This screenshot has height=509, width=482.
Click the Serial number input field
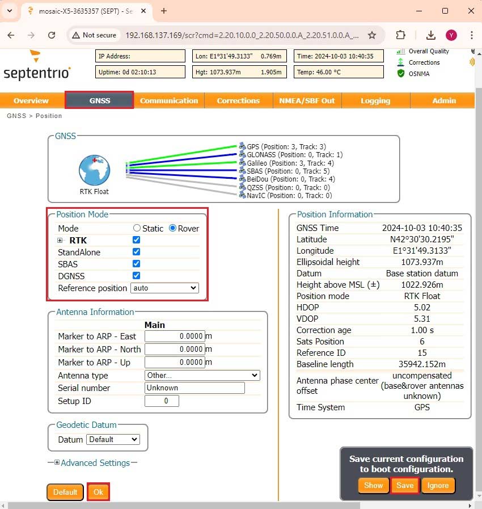[195, 388]
